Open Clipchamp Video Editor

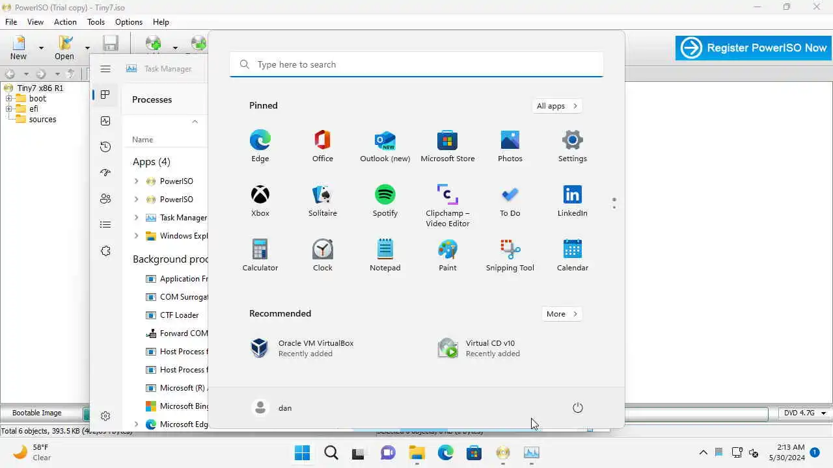447,205
